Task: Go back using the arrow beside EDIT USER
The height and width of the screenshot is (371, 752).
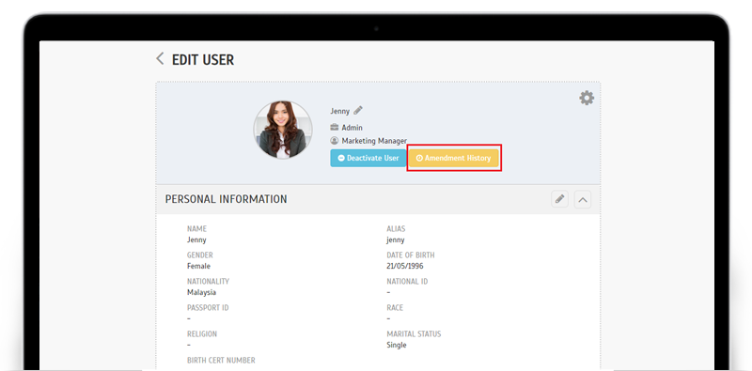Action: 160,59
